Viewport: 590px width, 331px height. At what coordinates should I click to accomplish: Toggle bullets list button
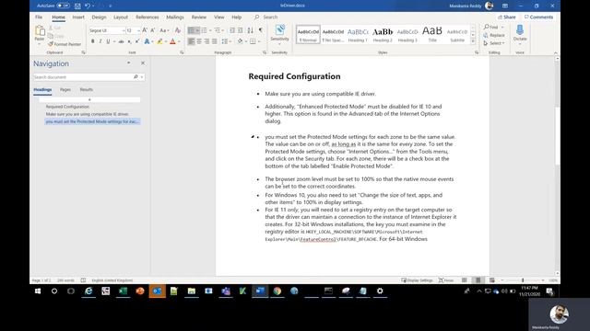click(x=192, y=30)
